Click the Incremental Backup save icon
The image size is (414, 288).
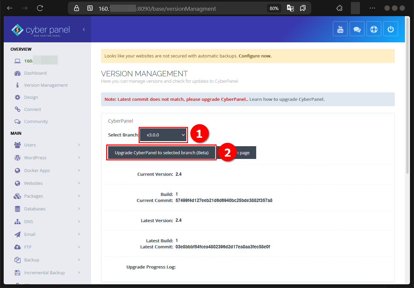pyautogui.click(x=17, y=273)
